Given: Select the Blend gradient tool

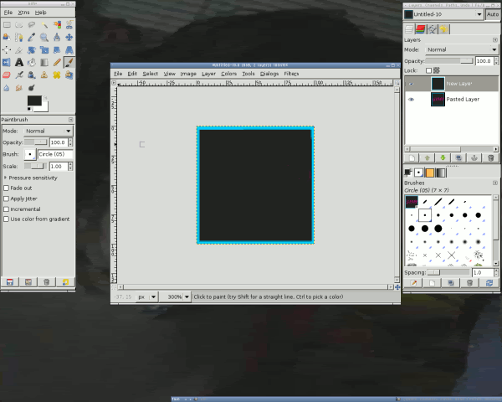Looking at the screenshot, I should click(44, 62).
